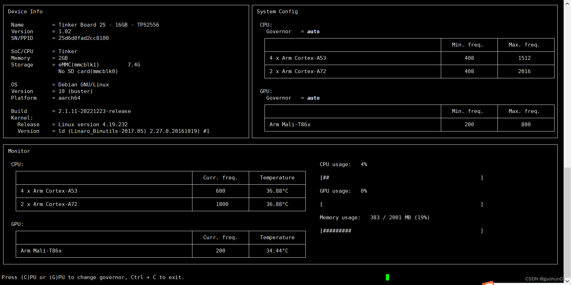The image size is (571, 285).
Task: Click the Device Info panel title
Action: point(25,12)
